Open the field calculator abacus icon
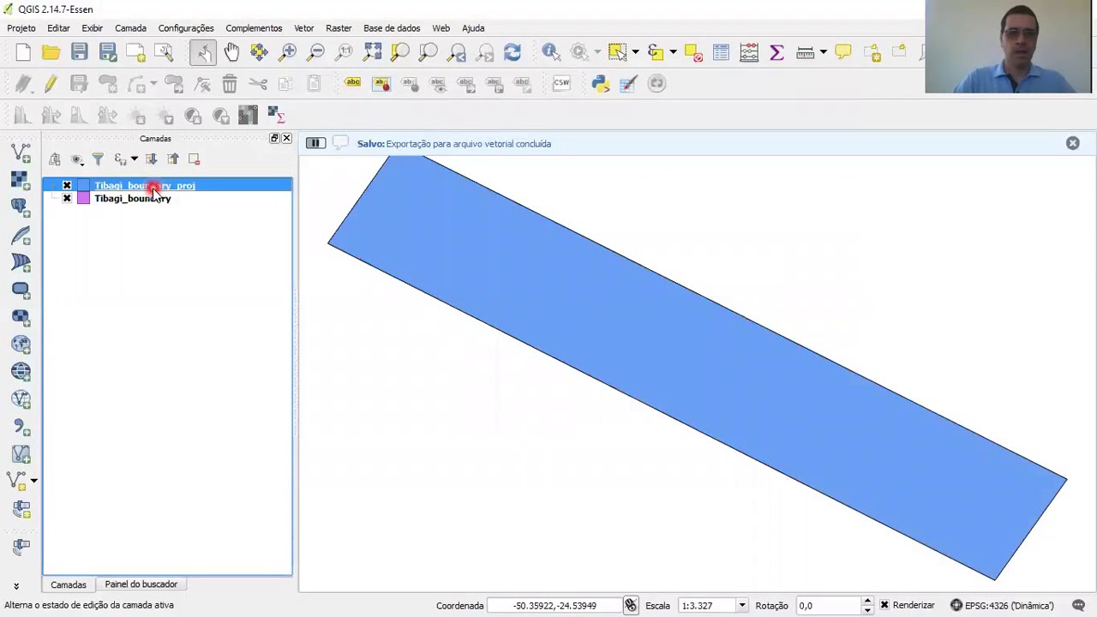Screen dimensions: 1097x617 (x=748, y=53)
